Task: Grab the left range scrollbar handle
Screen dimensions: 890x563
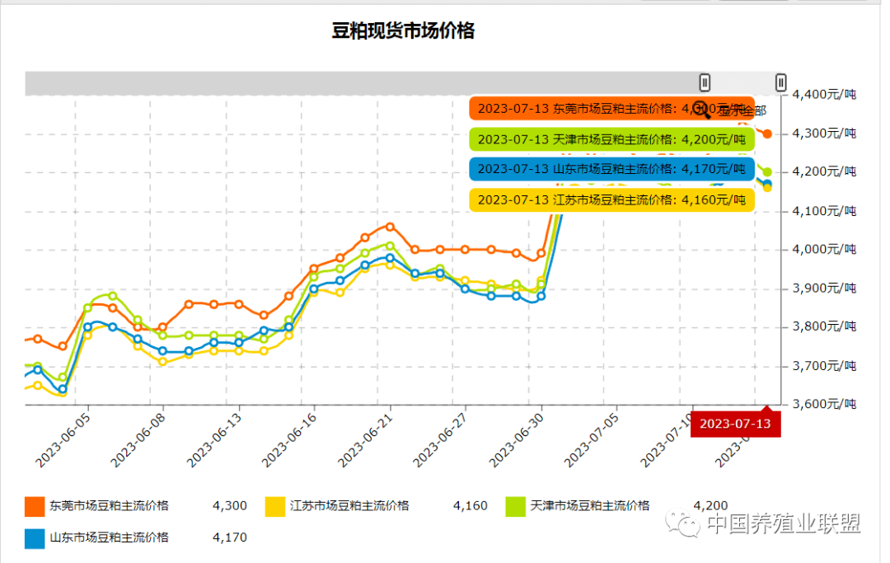Action: point(705,83)
